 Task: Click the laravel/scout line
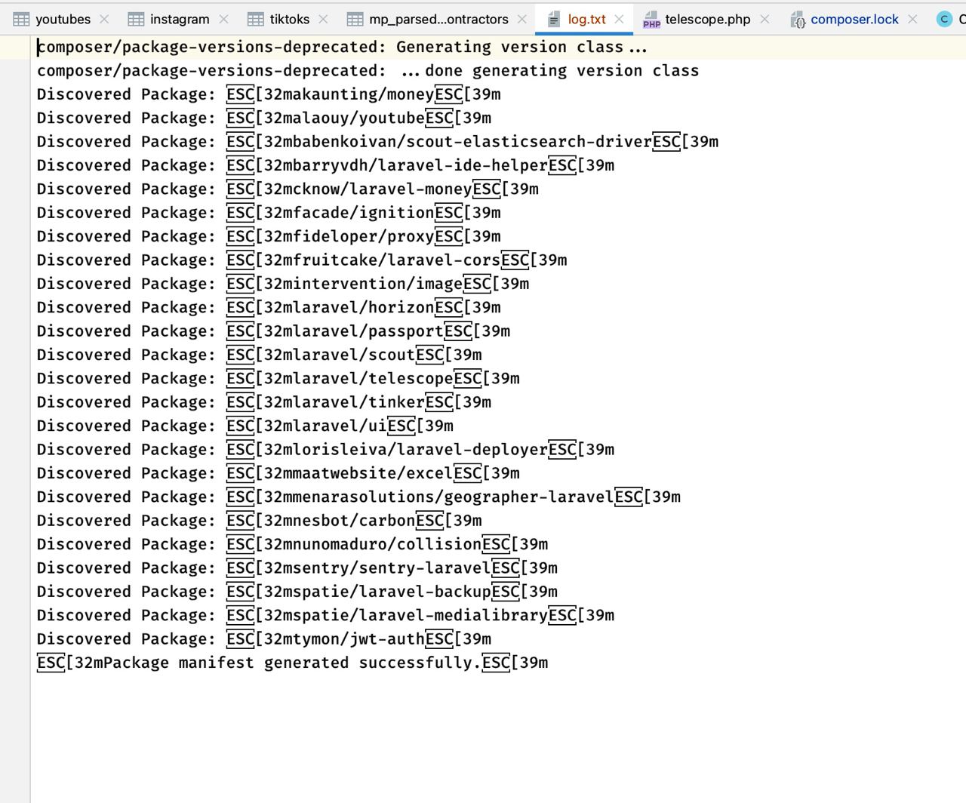pos(260,355)
